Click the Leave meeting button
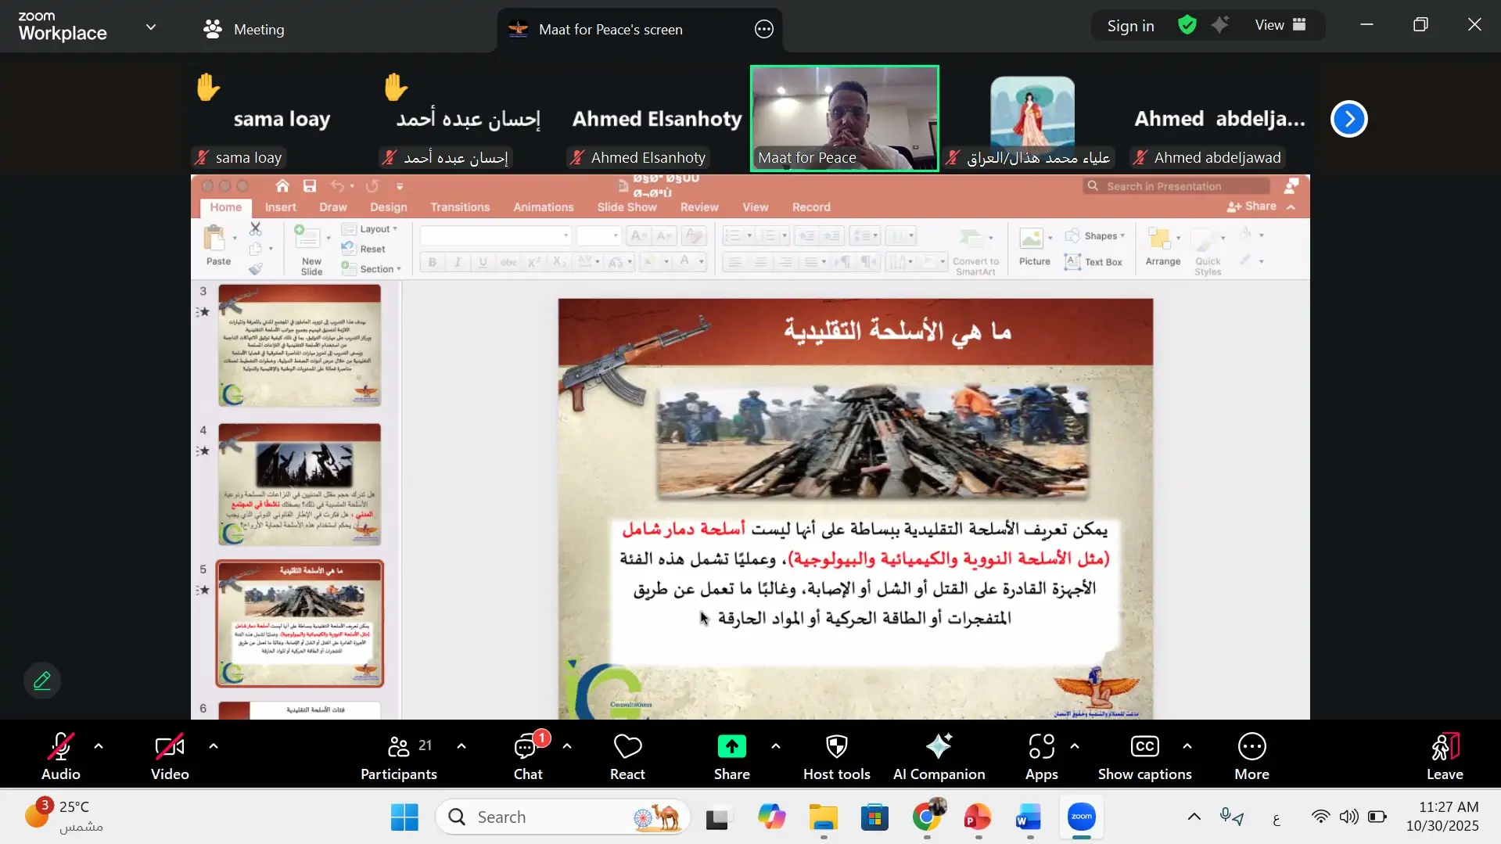This screenshot has height=844, width=1501. (1444, 756)
